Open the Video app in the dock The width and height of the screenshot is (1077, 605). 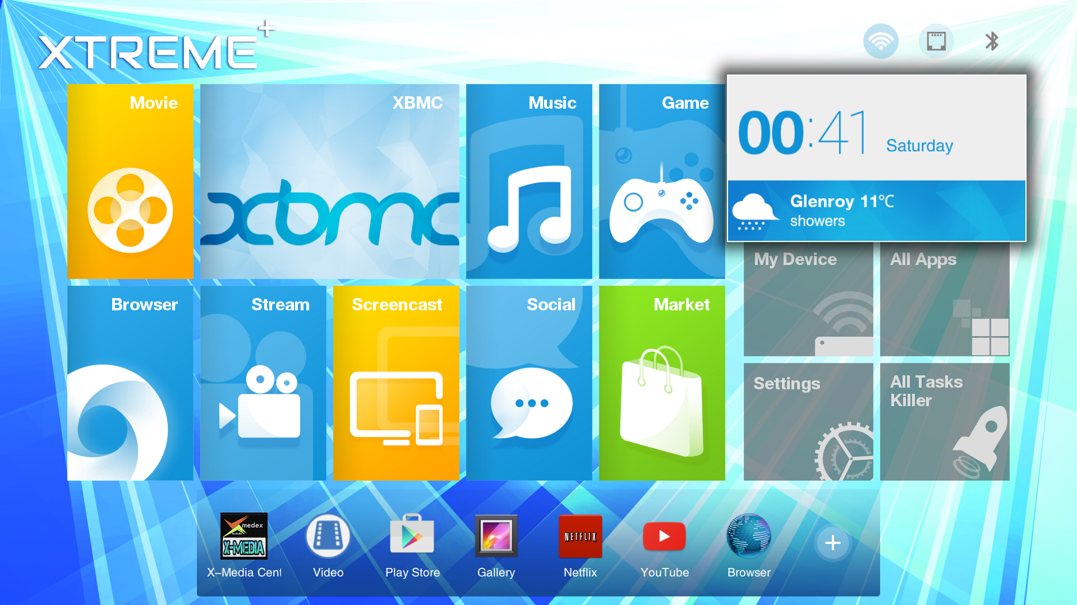click(x=328, y=546)
